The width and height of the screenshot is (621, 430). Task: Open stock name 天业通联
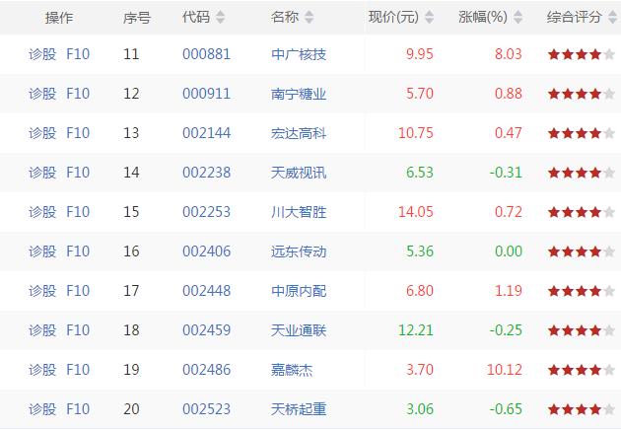coord(299,330)
